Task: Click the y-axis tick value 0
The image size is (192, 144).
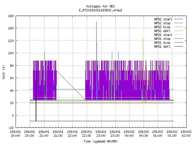Action: [x=13, y=115]
